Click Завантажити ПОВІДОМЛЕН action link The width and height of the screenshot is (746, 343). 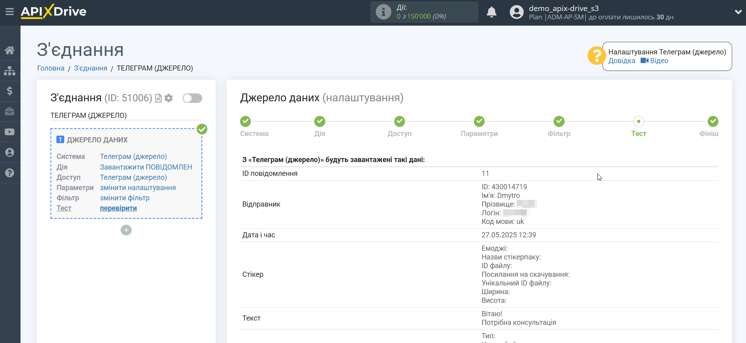146,167
